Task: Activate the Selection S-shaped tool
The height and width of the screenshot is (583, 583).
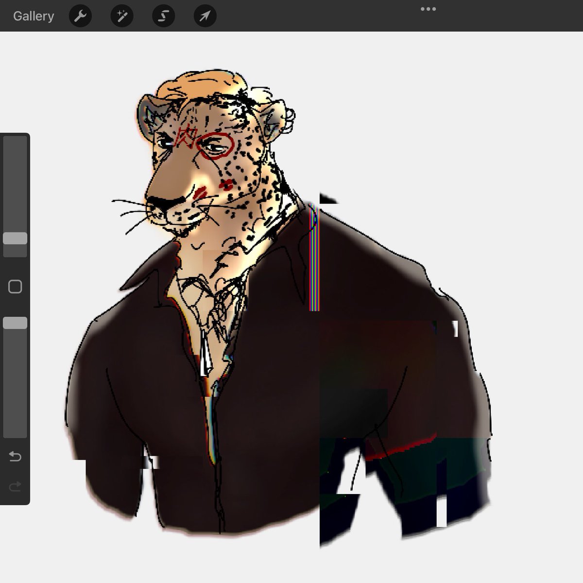Action: point(164,16)
